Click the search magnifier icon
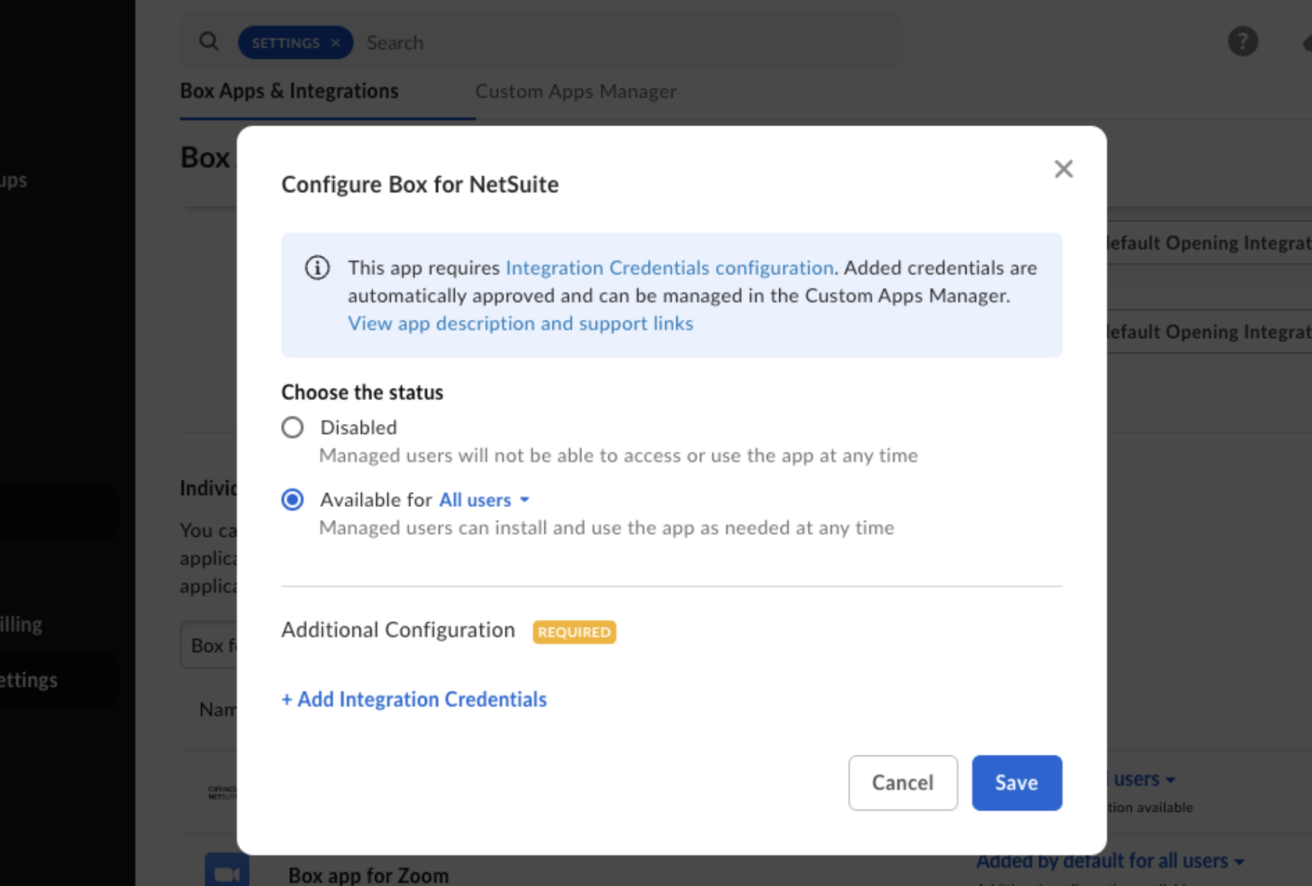This screenshot has height=886, width=1312. 209,41
